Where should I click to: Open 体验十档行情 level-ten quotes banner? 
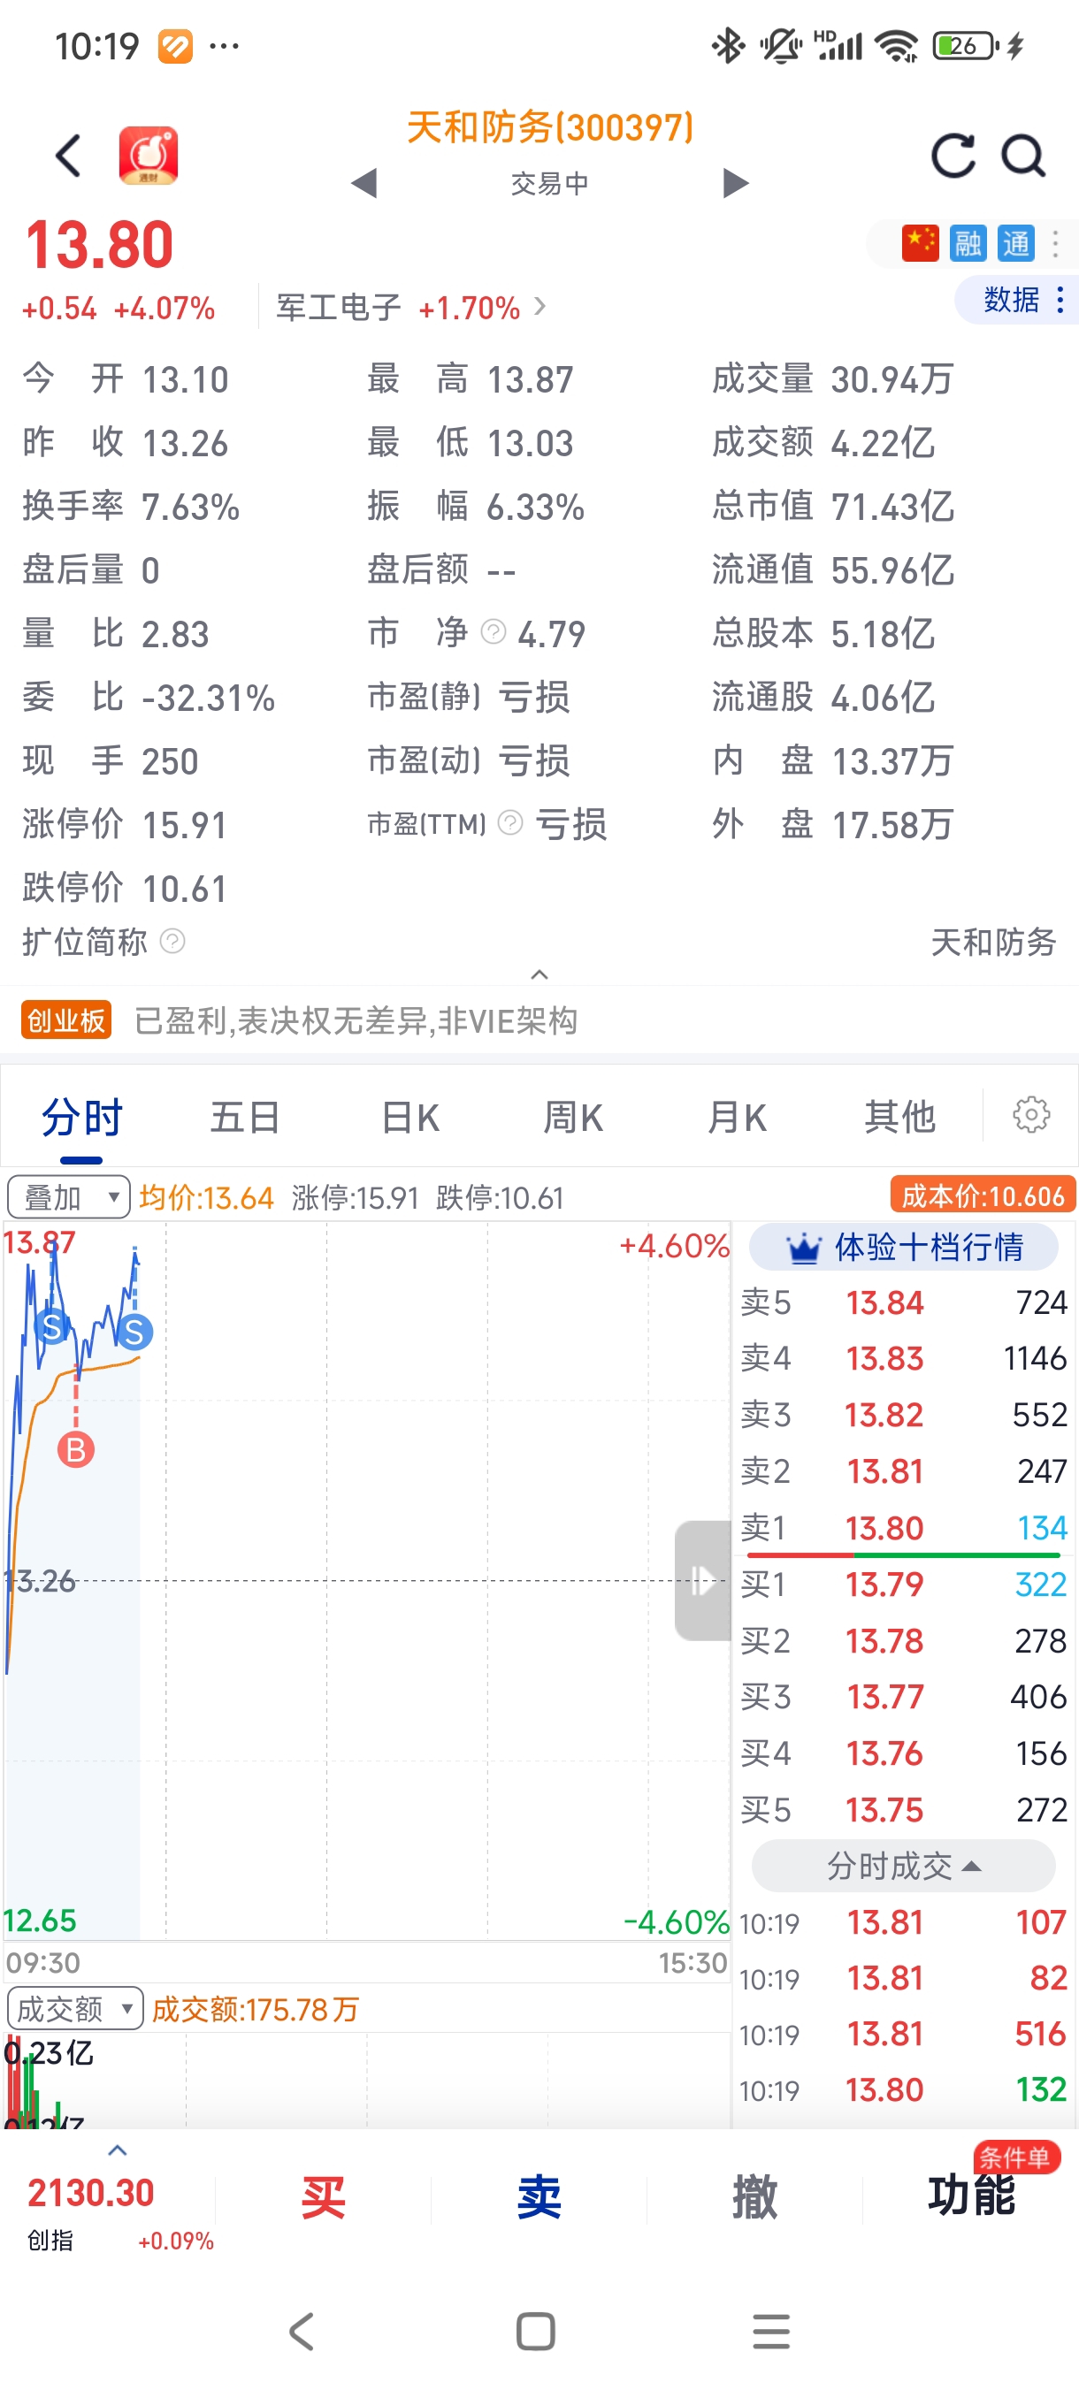[903, 1247]
